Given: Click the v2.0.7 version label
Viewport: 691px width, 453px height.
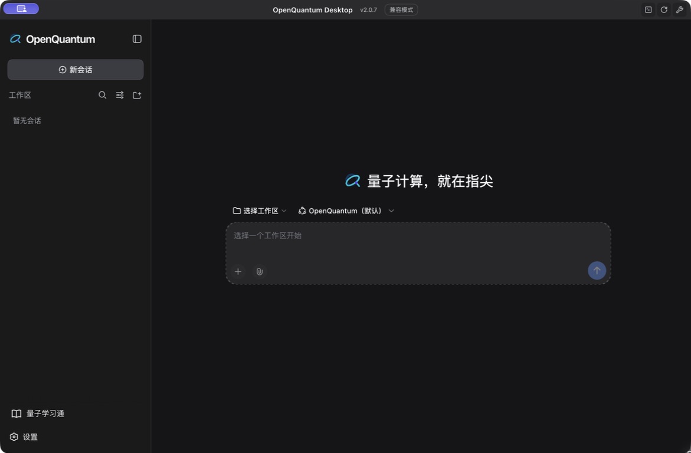Looking at the screenshot, I should click(x=368, y=9).
